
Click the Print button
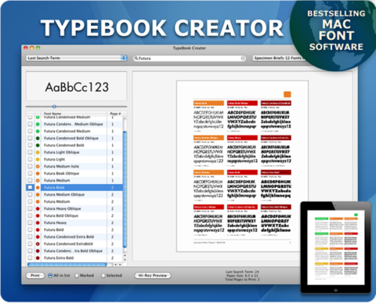coord(35,276)
